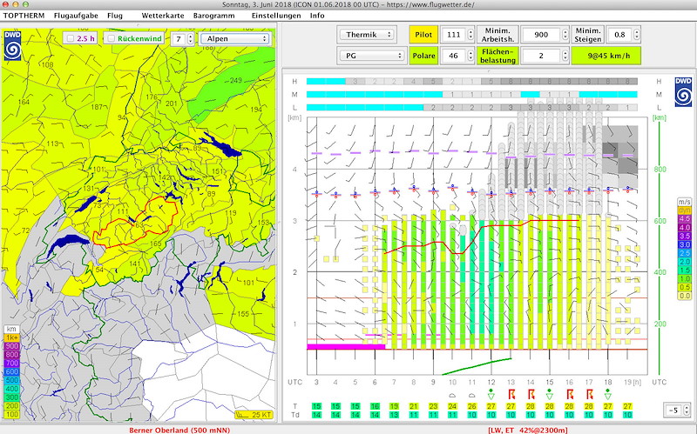
Task: Click the green shower symbol at hour 15
Action: 550,394
